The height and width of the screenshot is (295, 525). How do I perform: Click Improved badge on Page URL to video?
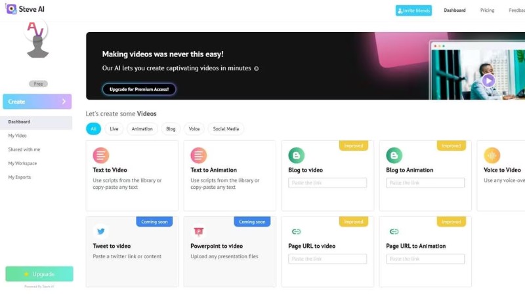354,222
